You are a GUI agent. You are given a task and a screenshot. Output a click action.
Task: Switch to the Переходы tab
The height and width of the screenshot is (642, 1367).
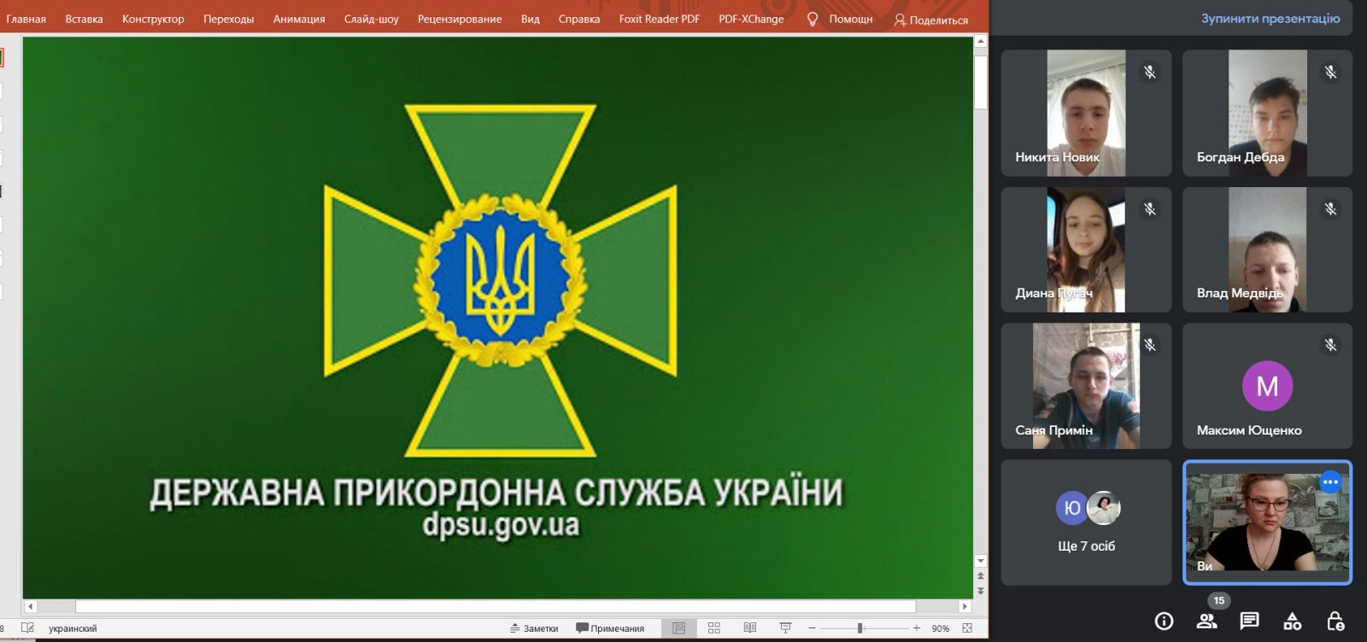(228, 19)
